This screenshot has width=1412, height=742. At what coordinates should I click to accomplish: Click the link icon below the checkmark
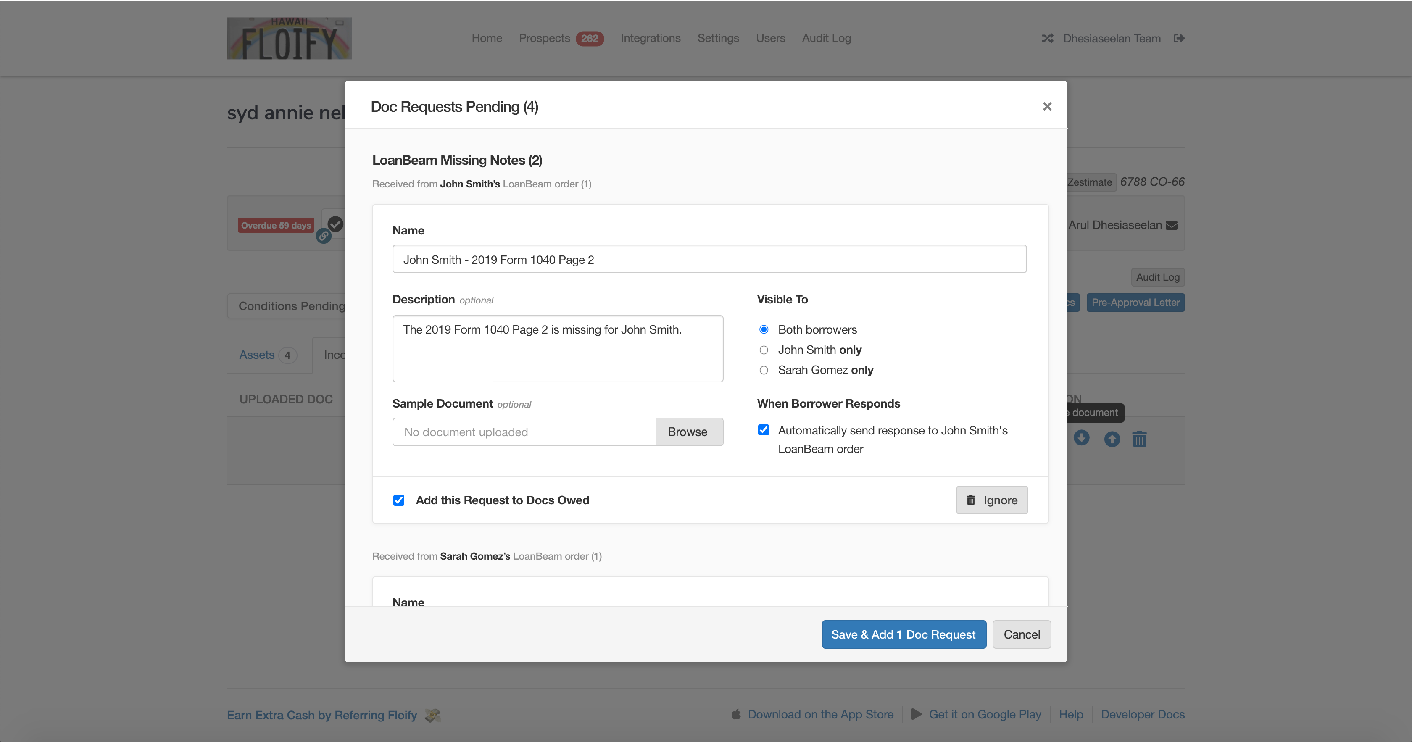click(324, 237)
